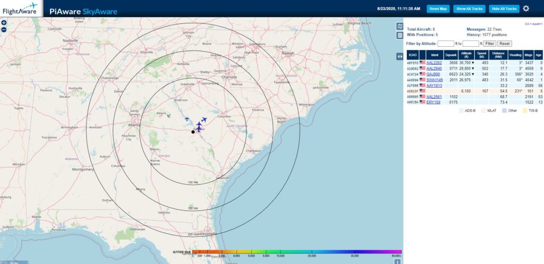Zoom in on the map

(4, 23)
